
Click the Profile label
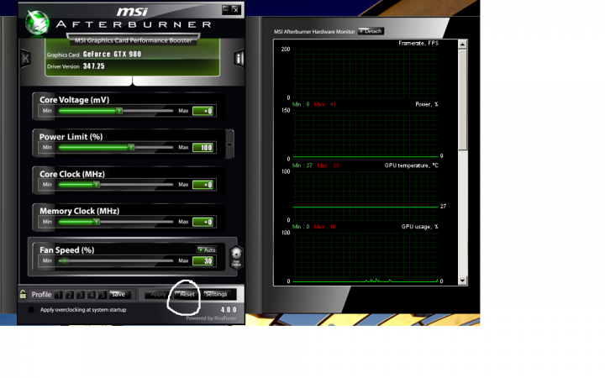pos(41,295)
